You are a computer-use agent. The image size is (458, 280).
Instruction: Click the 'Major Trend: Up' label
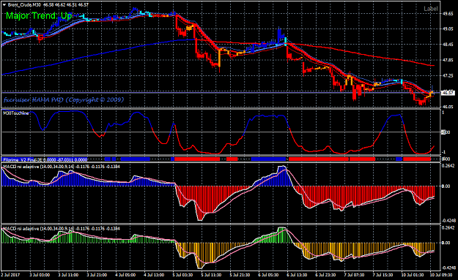39,16
